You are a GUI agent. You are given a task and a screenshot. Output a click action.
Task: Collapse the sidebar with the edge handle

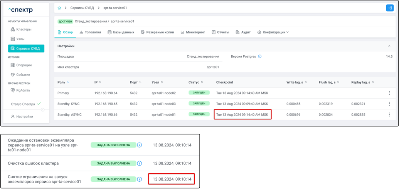(43, 110)
